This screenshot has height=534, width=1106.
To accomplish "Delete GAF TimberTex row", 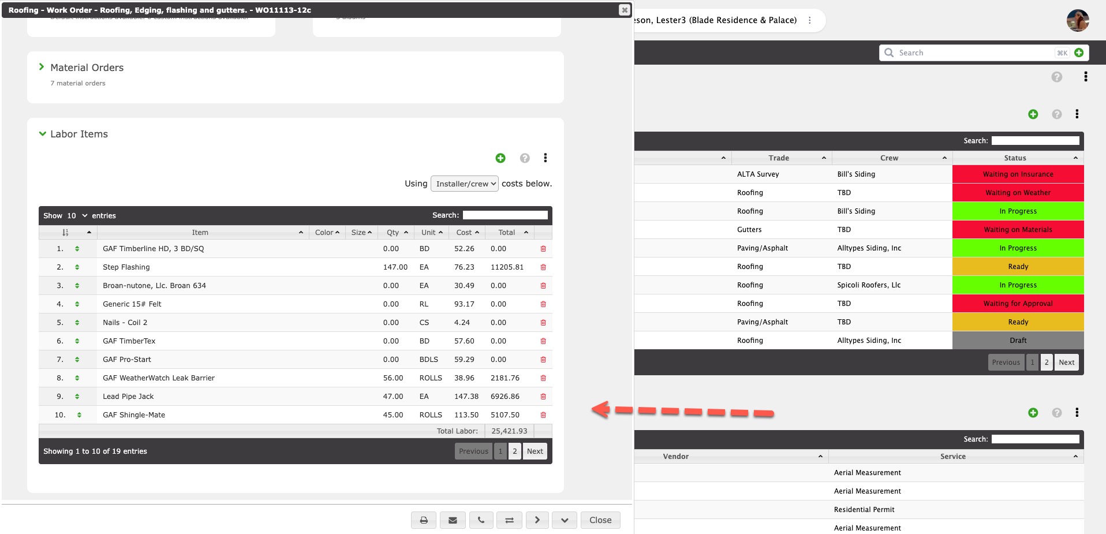I will [x=543, y=341].
